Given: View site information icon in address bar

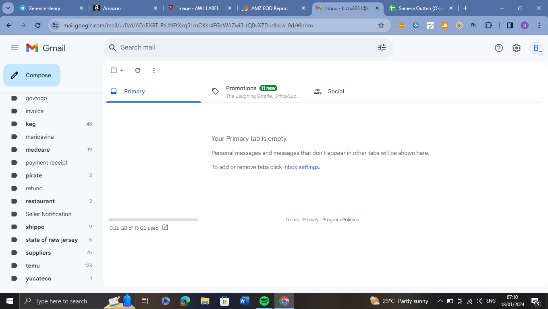Looking at the screenshot, I should point(55,25).
